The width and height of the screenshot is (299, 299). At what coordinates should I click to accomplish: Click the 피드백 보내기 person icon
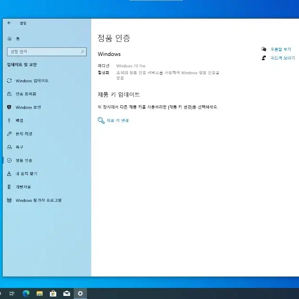point(264,58)
